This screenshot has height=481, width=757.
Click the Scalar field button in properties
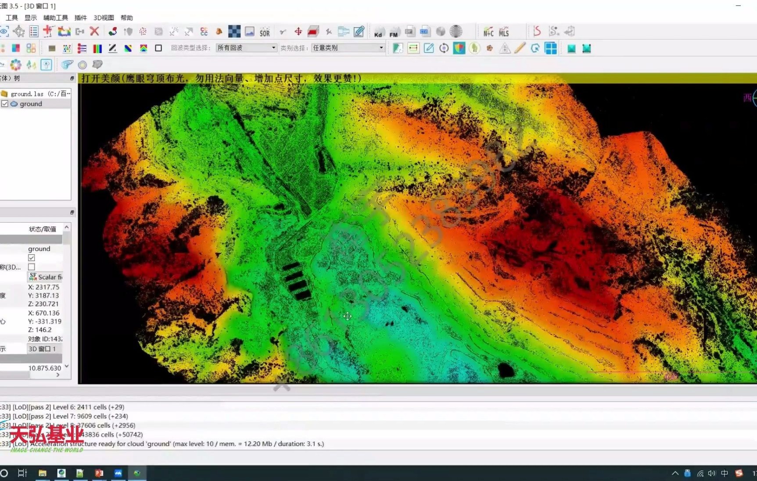[x=45, y=277]
